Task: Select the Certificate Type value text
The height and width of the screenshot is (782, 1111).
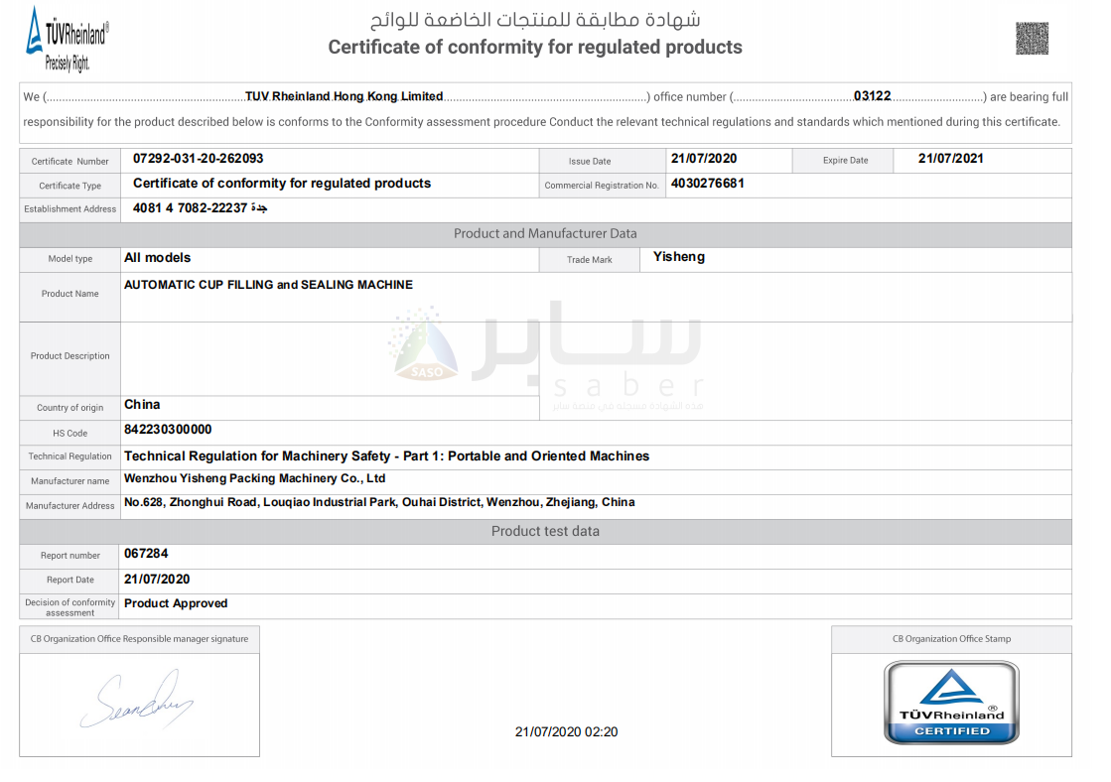Action: click(x=282, y=184)
